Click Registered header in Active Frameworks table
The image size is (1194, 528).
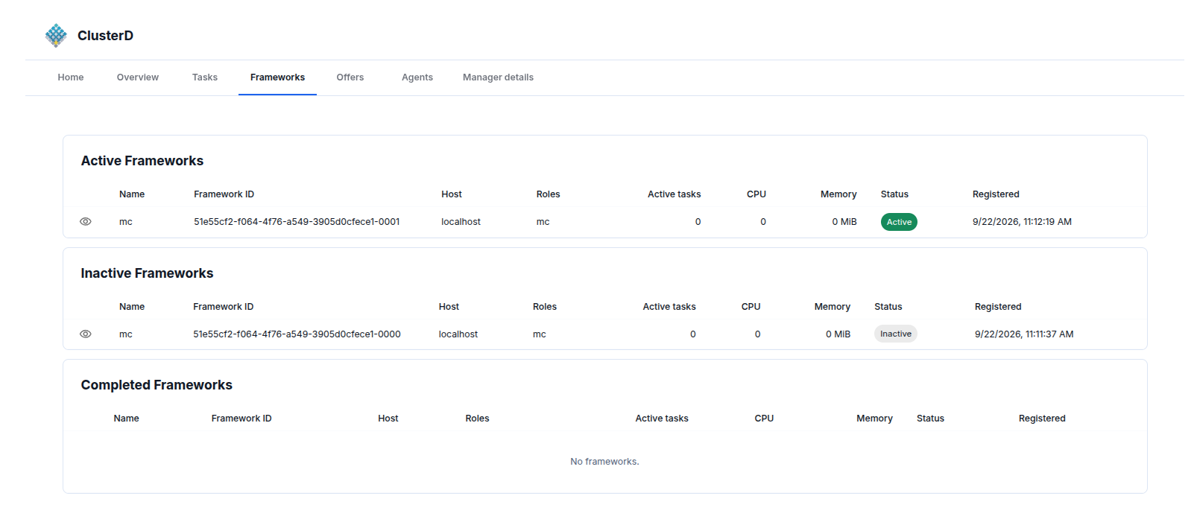coord(996,194)
